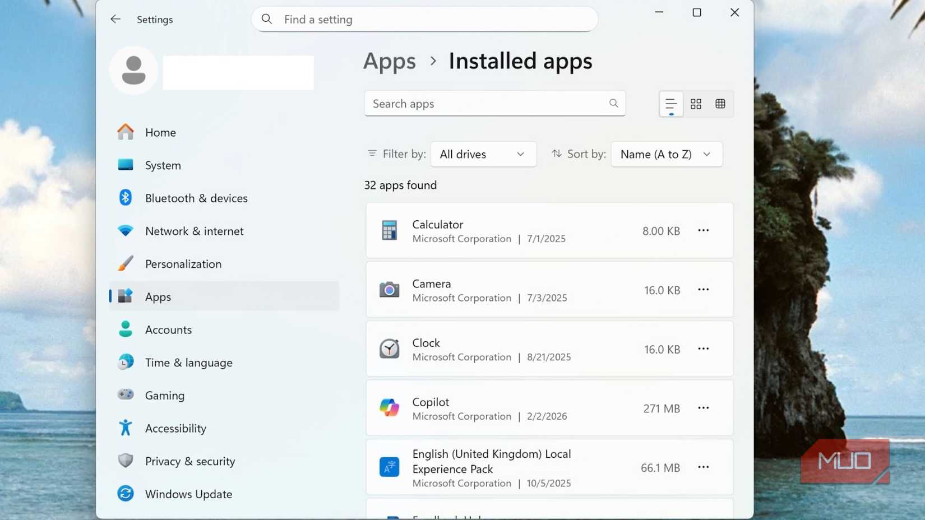Click the Apps breadcrumb link
The height and width of the screenshot is (520, 925).
[x=390, y=61]
